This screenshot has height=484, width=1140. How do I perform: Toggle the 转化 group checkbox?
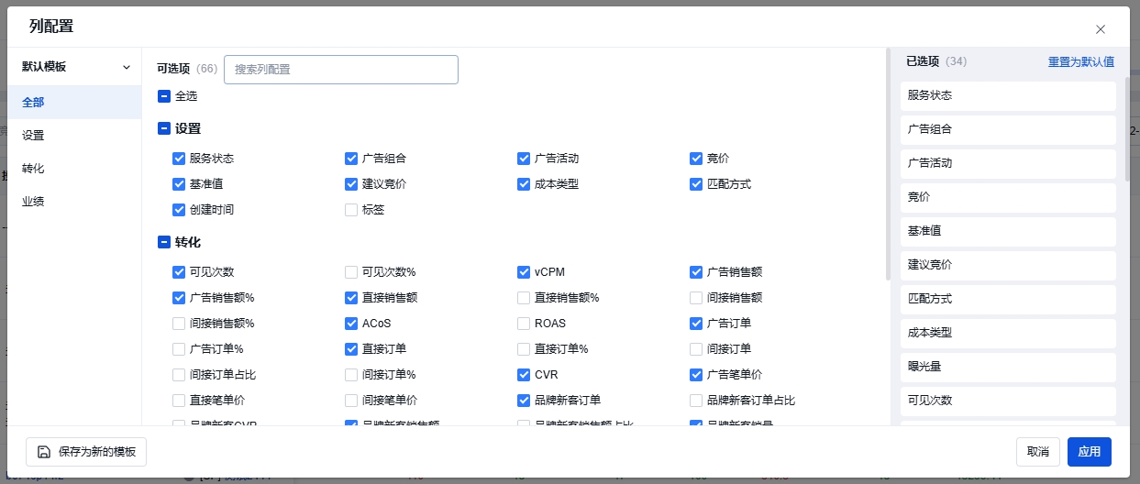tap(164, 243)
